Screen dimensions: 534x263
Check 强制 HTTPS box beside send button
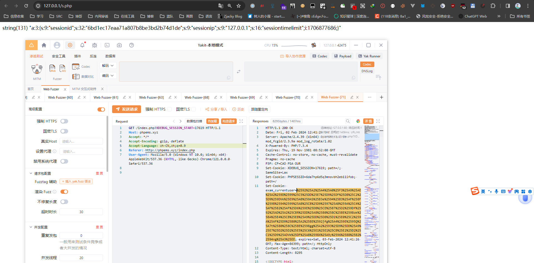(x=169, y=109)
